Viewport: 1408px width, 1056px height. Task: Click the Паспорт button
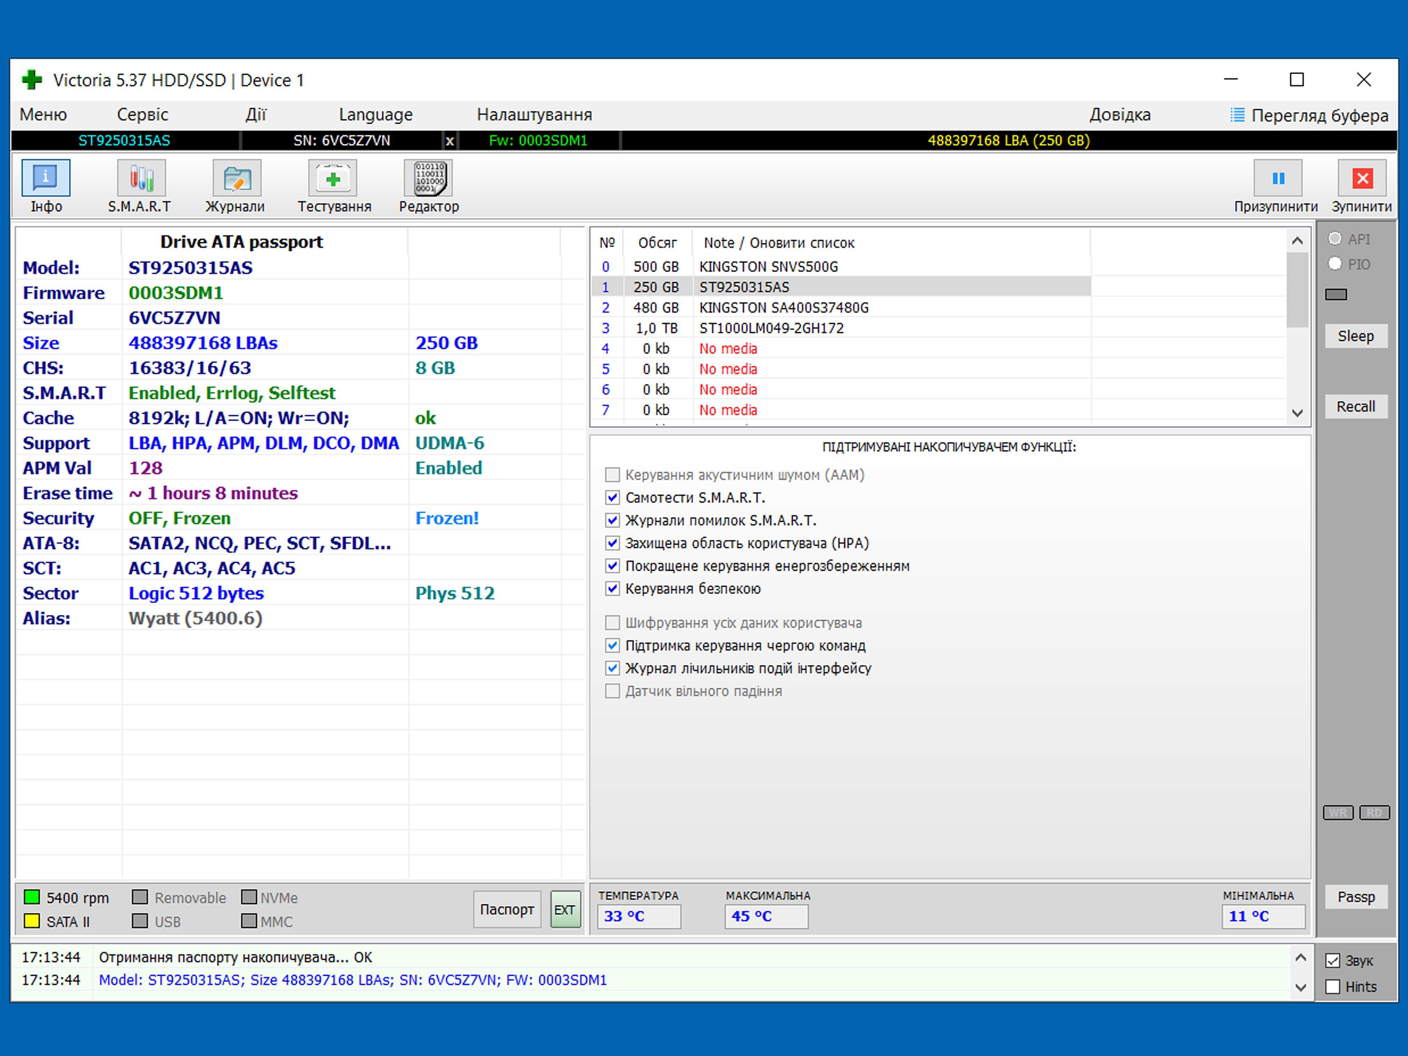tap(507, 910)
